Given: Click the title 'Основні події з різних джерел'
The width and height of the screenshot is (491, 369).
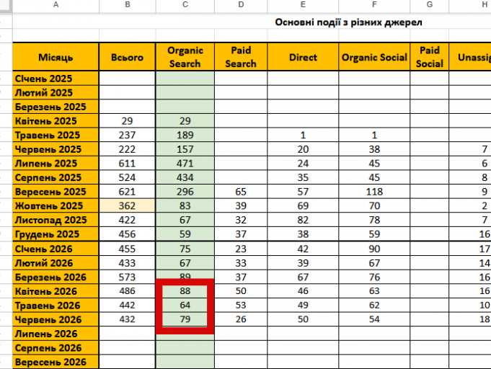Looking at the screenshot, I should pos(348,22).
